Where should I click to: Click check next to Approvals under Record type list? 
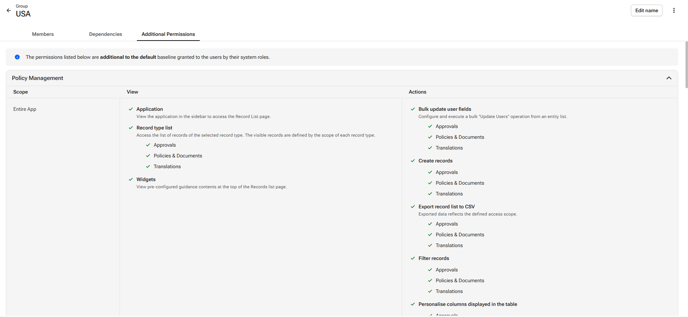coord(148,145)
